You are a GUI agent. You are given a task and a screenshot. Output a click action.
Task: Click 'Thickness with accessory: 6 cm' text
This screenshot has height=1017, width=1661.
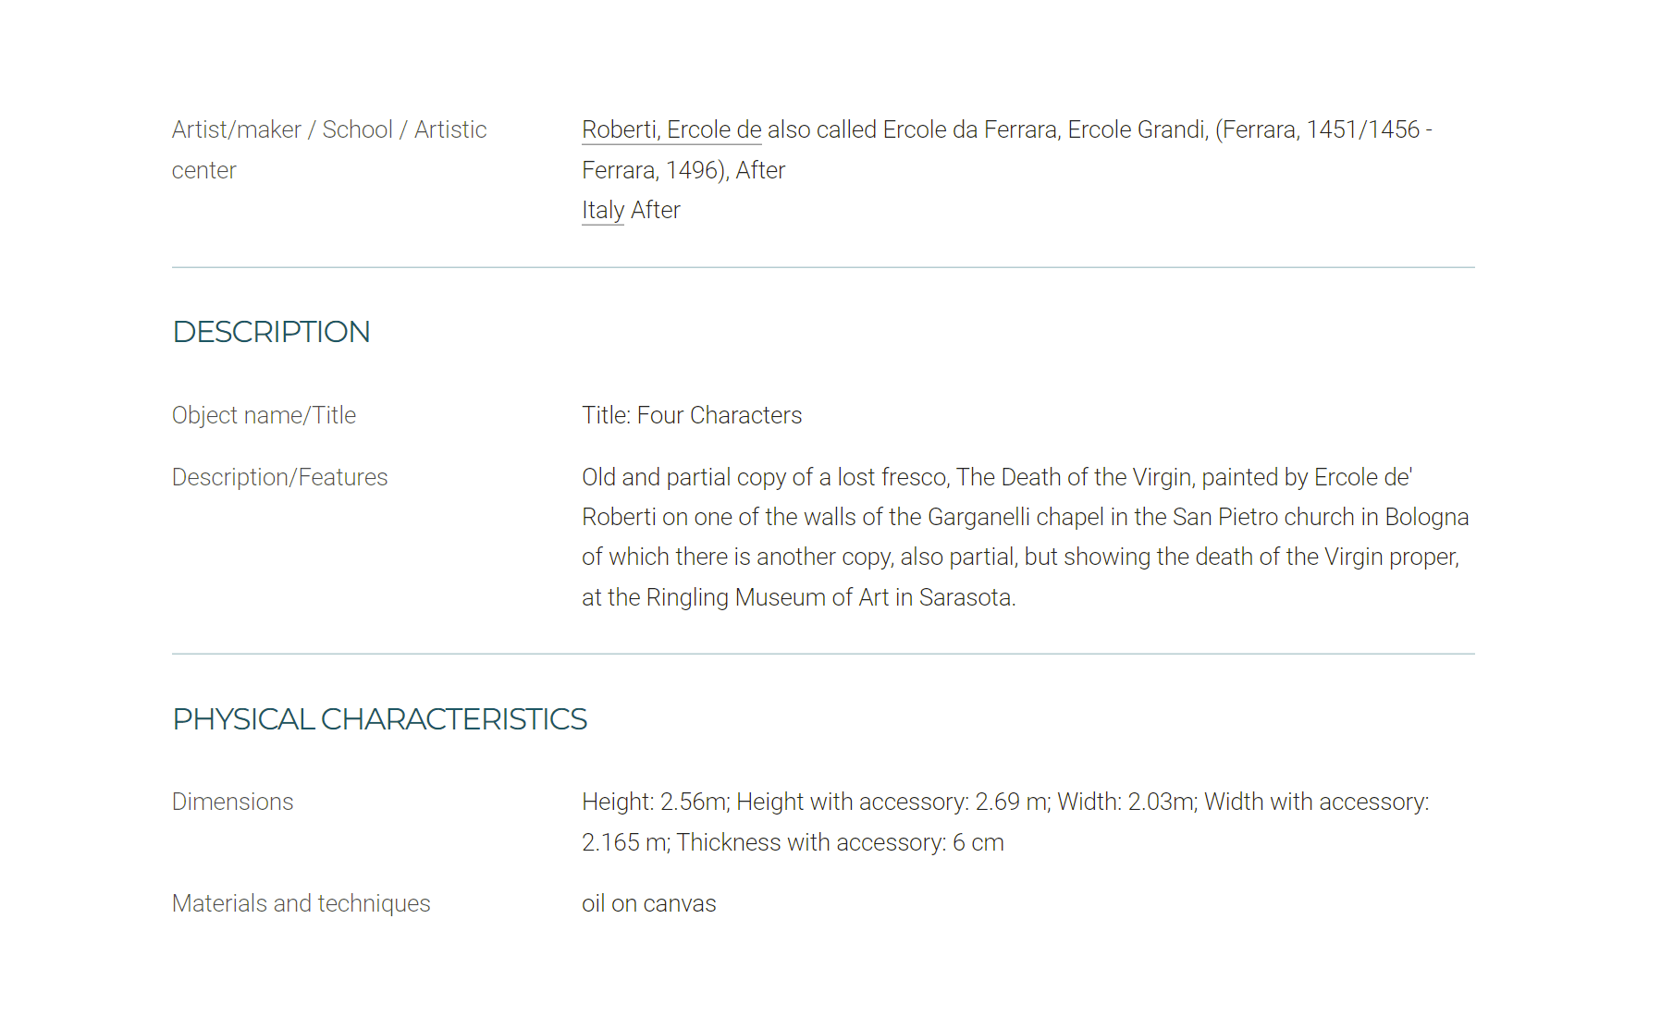[840, 842]
